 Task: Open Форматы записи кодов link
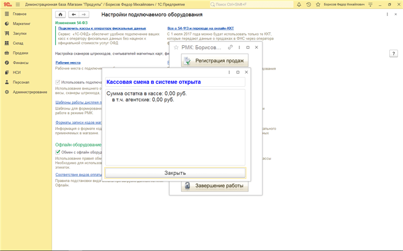tap(79, 122)
